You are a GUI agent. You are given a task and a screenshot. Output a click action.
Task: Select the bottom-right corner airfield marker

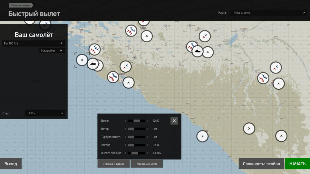[x=281, y=136]
